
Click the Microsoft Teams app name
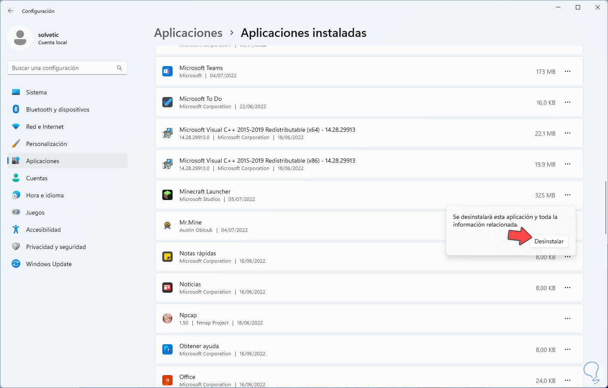(x=201, y=68)
